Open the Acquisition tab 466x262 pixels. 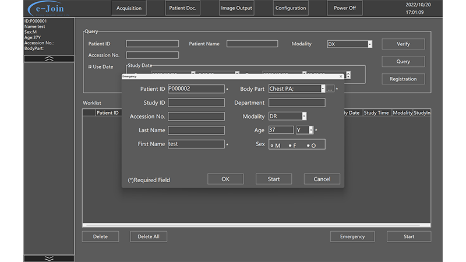click(x=129, y=8)
